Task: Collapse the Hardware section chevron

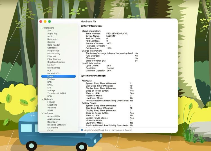Action: pos(42,28)
